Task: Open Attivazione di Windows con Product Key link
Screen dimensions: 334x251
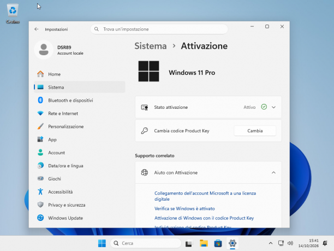Action: point(204,218)
